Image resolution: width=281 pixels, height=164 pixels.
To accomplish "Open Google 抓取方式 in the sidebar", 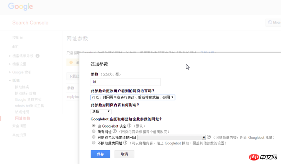I will tap(28, 100).
